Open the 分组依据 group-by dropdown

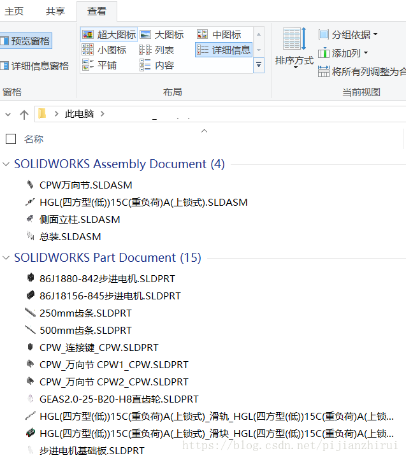348,35
